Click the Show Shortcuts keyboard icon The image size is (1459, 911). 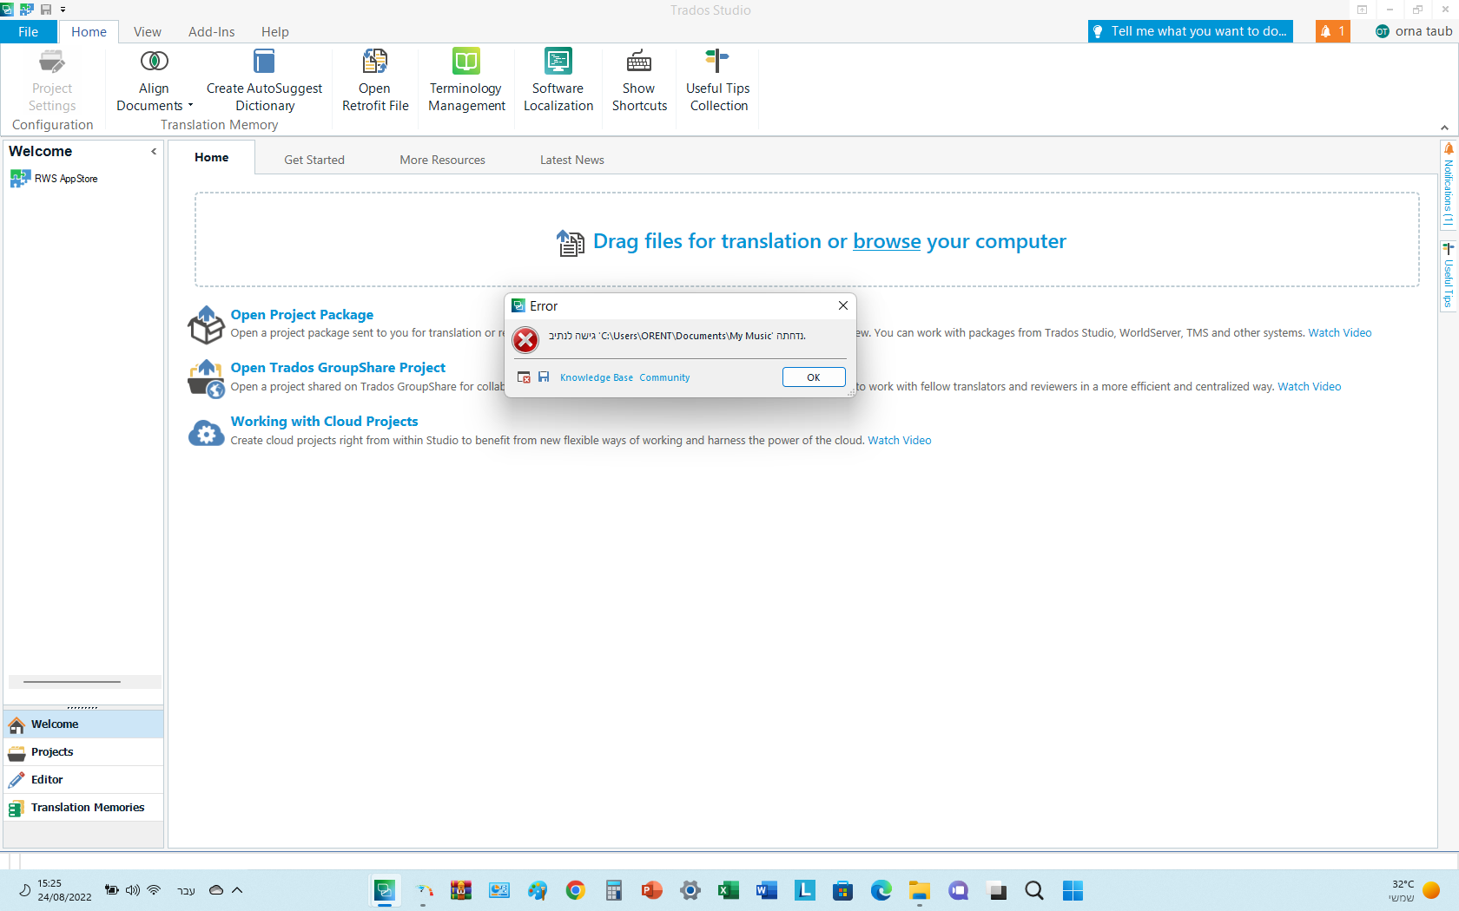[639, 62]
